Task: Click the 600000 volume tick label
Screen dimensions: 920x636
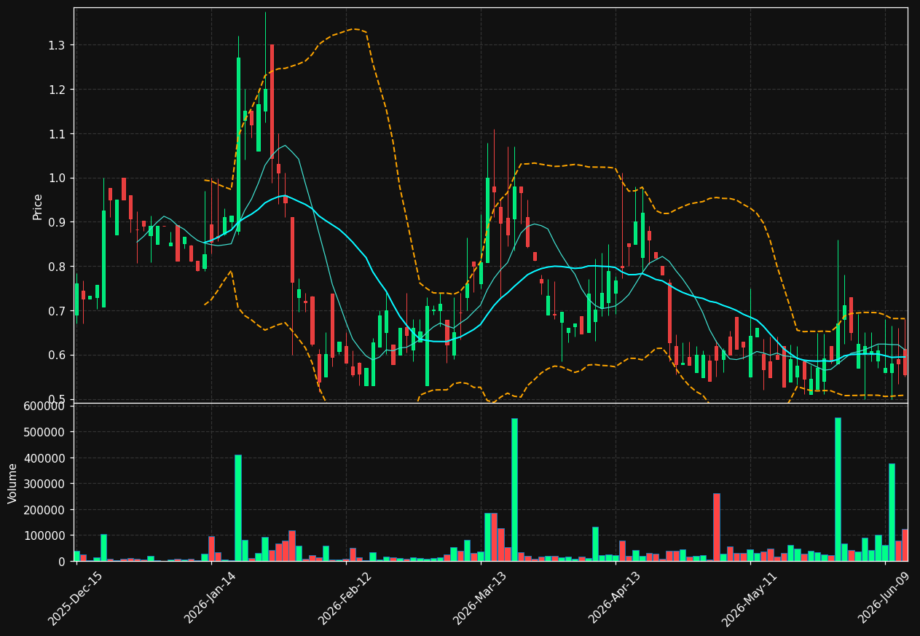Action: coord(45,407)
